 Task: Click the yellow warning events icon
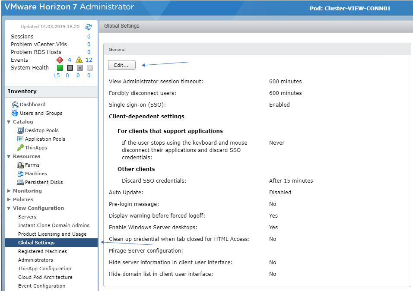click(x=79, y=60)
